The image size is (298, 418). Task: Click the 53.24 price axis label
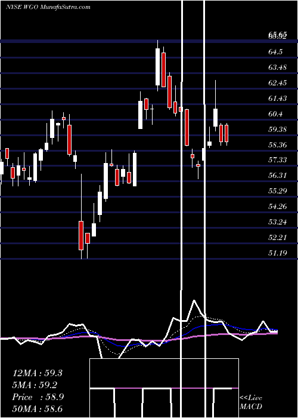pyautogui.click(x=278, y=222)
